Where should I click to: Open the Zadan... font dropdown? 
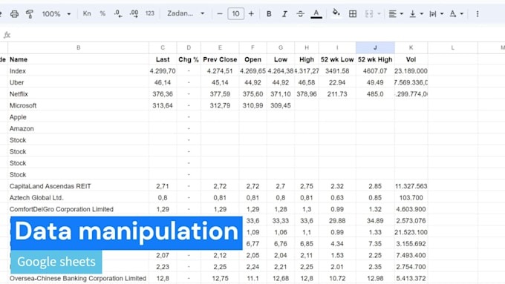(x=186, y=13)
